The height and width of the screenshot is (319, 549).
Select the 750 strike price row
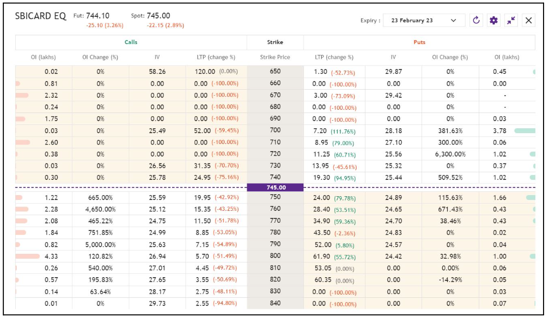point(275,197)
